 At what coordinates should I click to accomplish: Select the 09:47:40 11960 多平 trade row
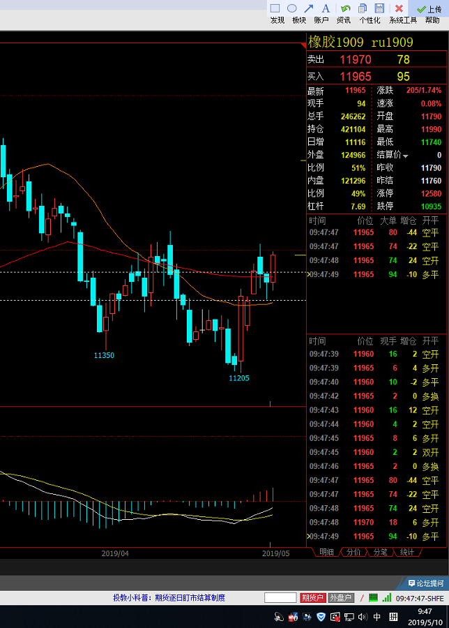376,382
